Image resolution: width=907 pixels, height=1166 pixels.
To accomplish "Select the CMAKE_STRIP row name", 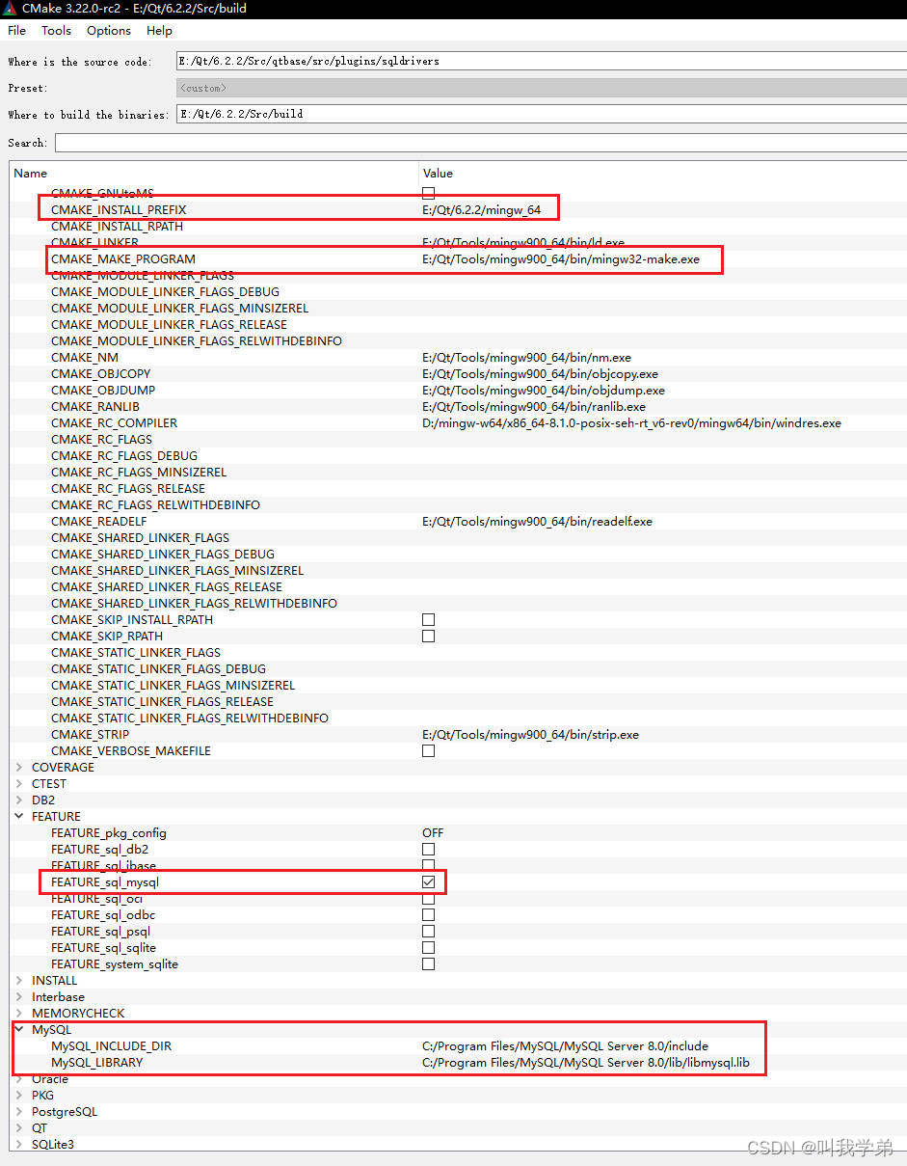I will click(x=90, y=734).
